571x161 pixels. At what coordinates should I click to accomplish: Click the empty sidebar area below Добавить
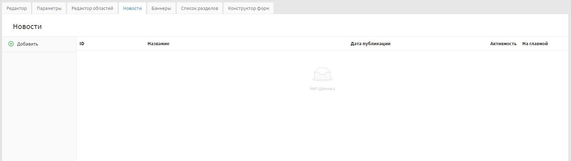(39, 106)
